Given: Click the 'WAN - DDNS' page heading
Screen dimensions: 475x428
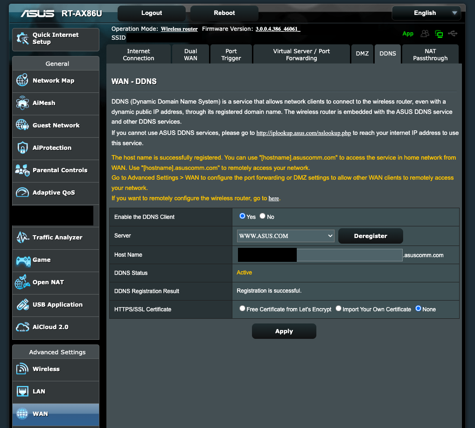Looking at the screenshot, I should coord(134,81).
